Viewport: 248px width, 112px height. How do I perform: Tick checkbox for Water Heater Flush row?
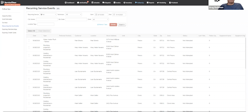[x=29, y=41]
